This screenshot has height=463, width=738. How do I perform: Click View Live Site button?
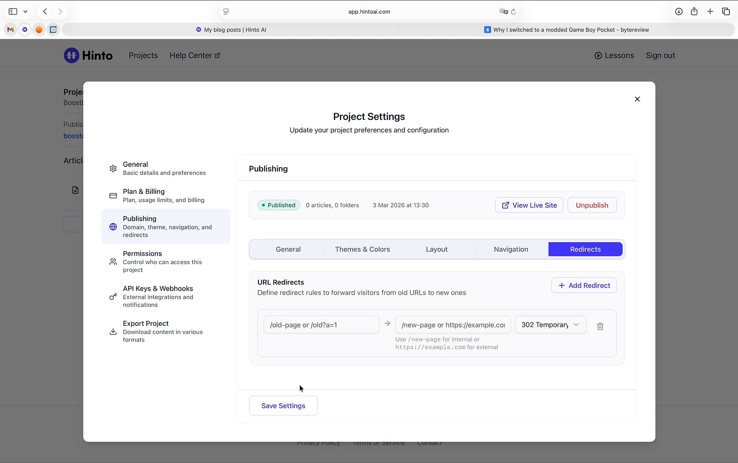529,205
